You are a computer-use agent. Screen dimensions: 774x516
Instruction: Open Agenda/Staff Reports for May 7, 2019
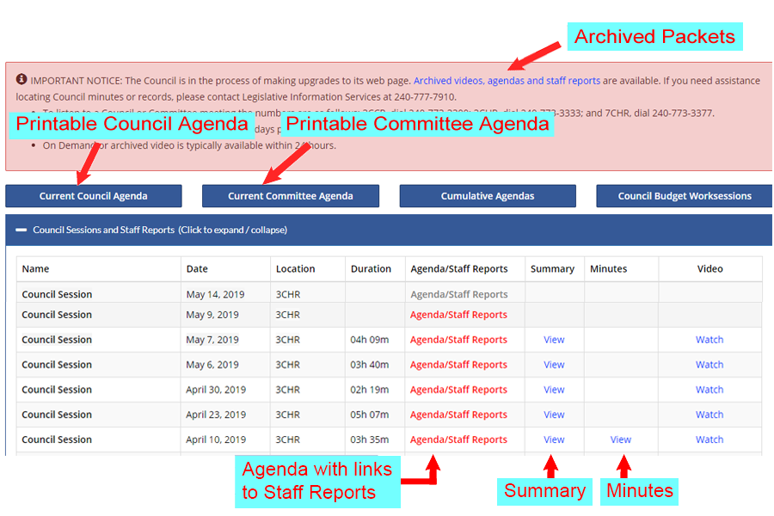[x=458, y=340]
